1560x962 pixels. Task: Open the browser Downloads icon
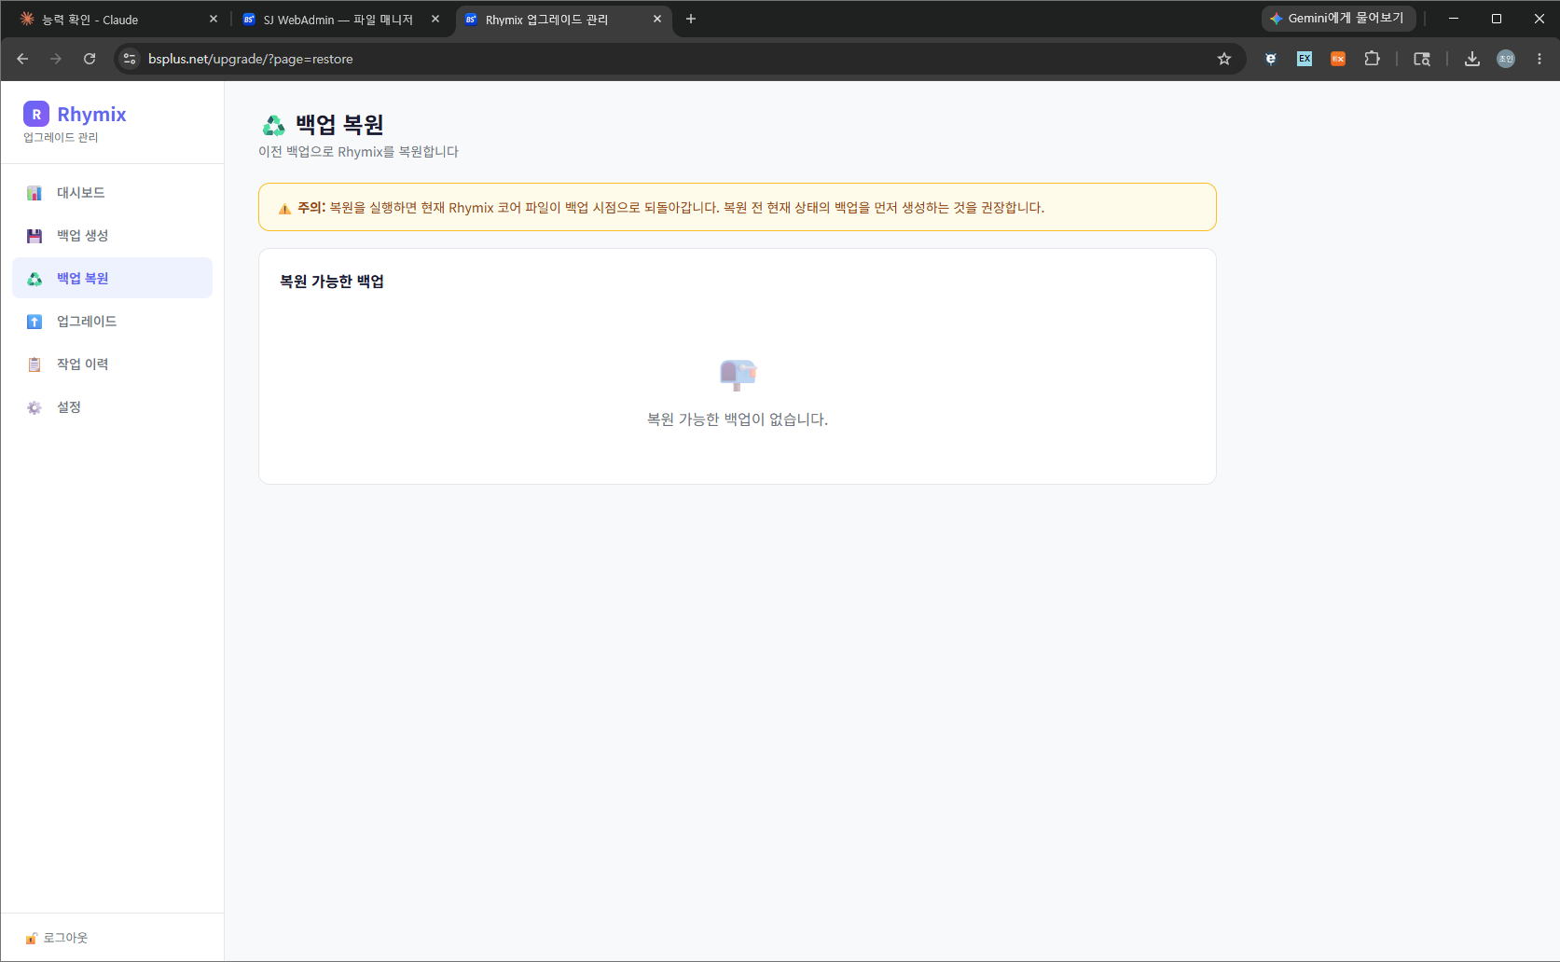[x=1472, y=59]
